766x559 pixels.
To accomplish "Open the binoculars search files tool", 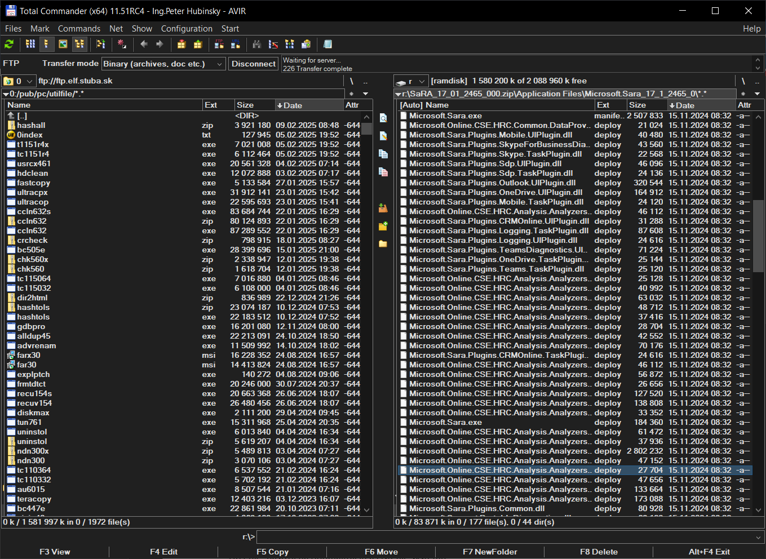I will pyautogui.click(x=257, y=44).
